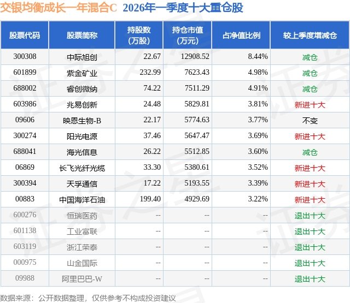Select stock name 天孚通信

pyautogui.click(x=82, y=184)
